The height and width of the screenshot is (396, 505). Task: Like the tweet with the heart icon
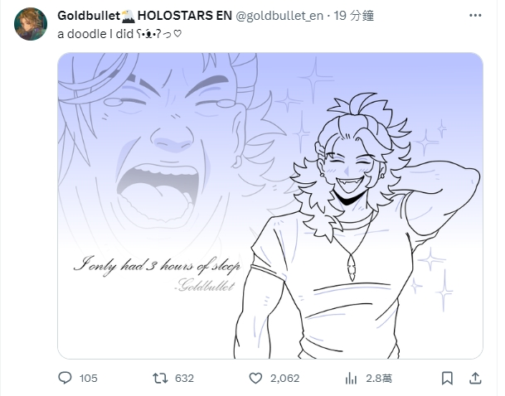tap(255, 379)
